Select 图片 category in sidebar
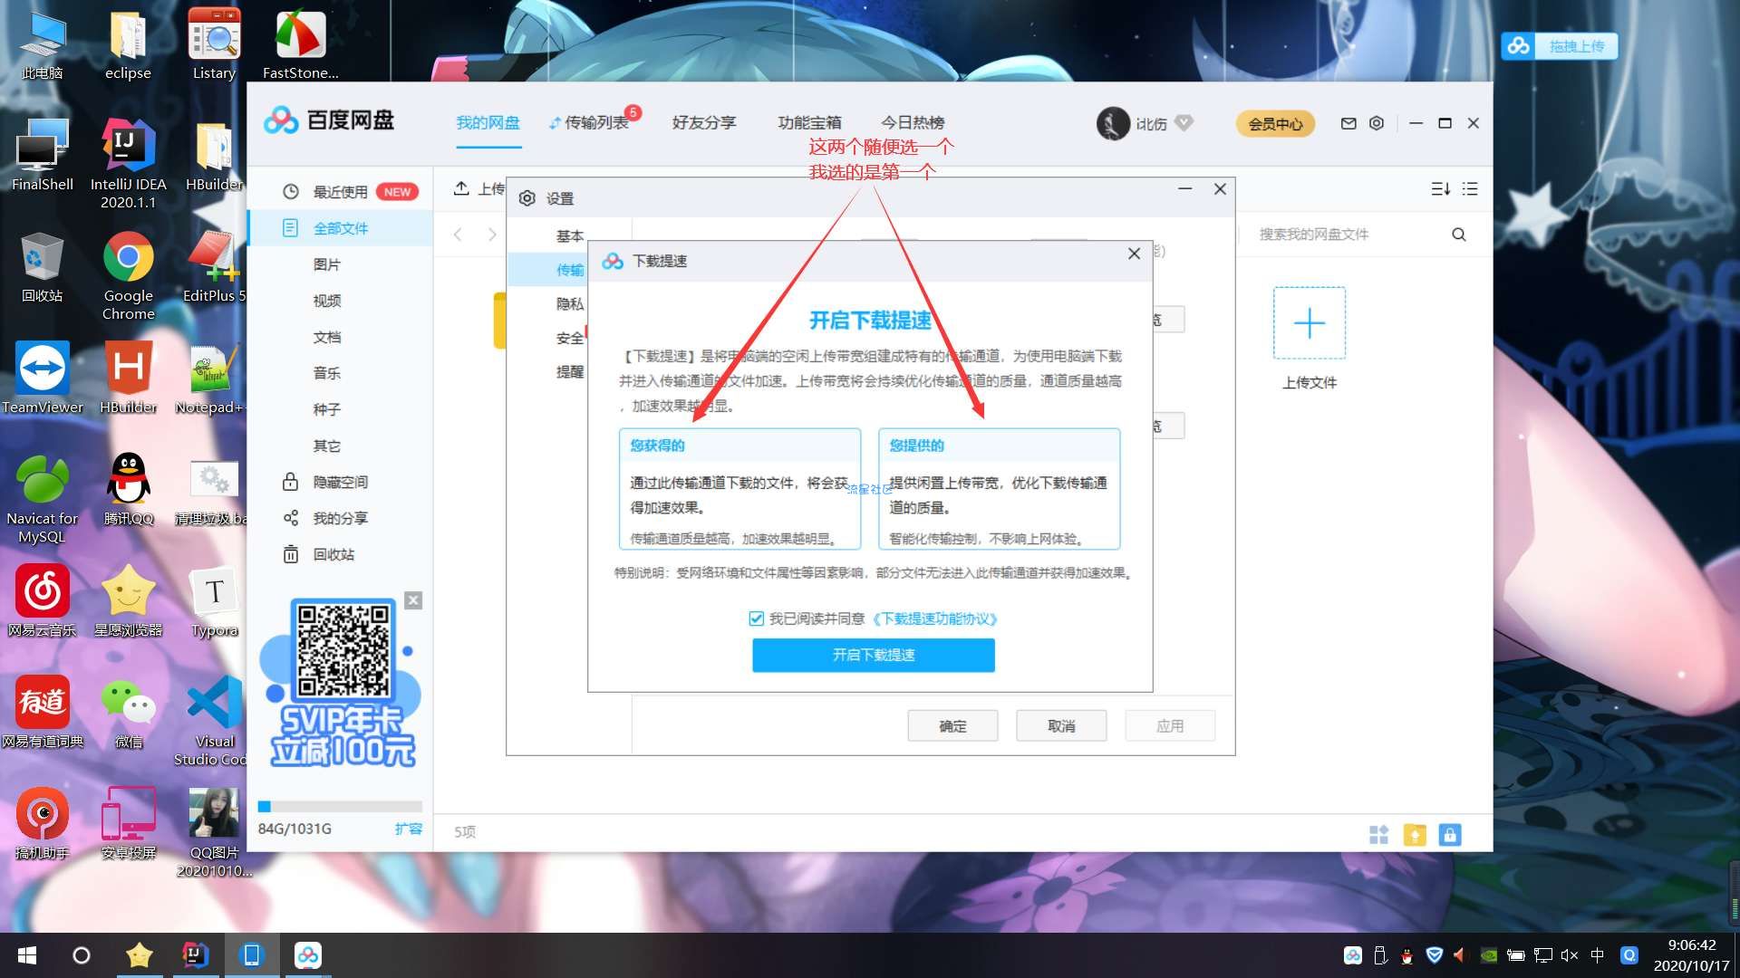The height and width of the screenshot is (978, 1740). [x=327, y=264]
